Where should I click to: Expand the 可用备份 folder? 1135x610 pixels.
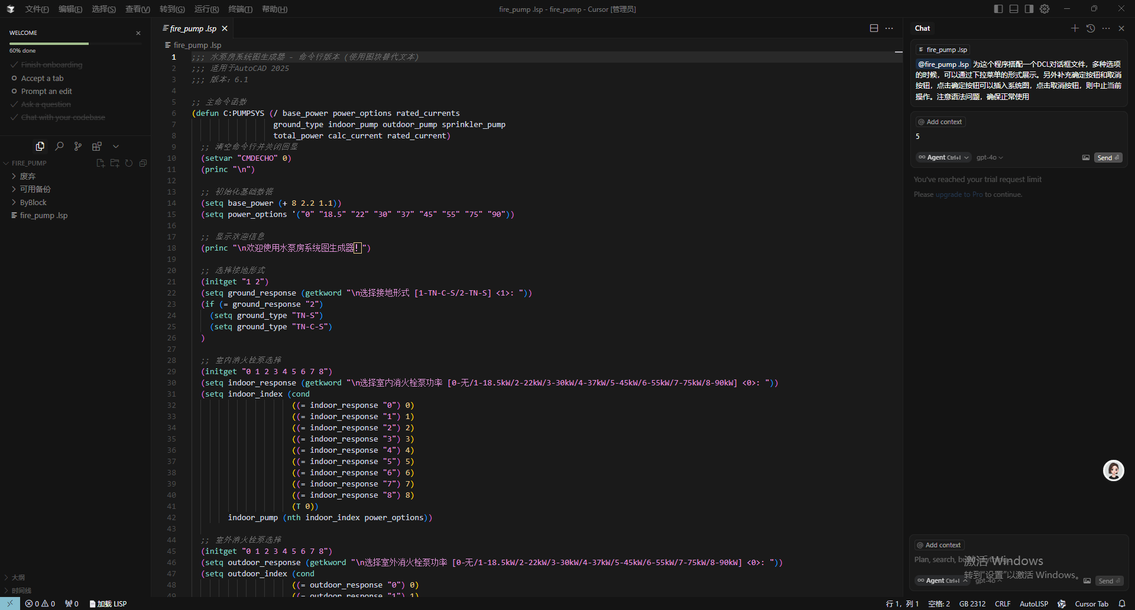tap(35, 189)
